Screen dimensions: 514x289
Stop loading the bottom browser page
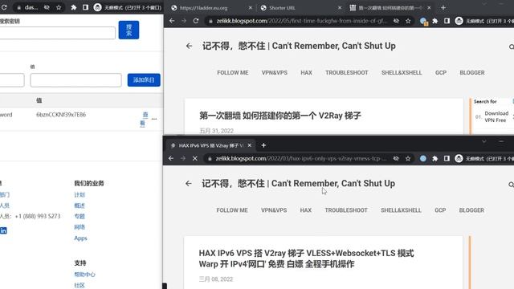pyautogui.click(x=194, y=158)
